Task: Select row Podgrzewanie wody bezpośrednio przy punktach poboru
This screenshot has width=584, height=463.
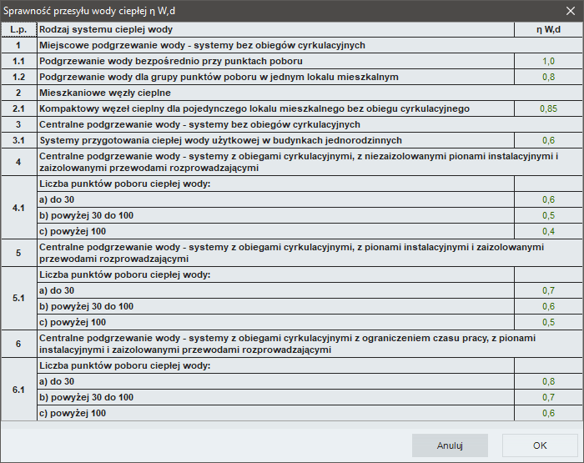Action: click(x=275, y=61)
